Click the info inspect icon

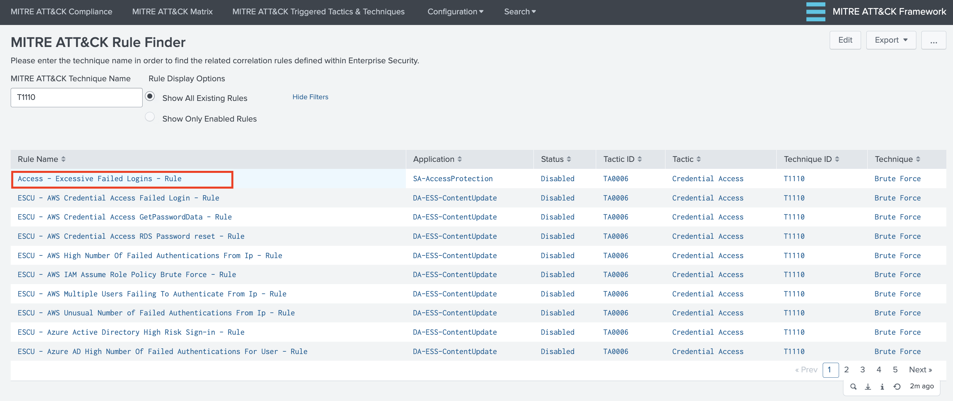point(882,387)
